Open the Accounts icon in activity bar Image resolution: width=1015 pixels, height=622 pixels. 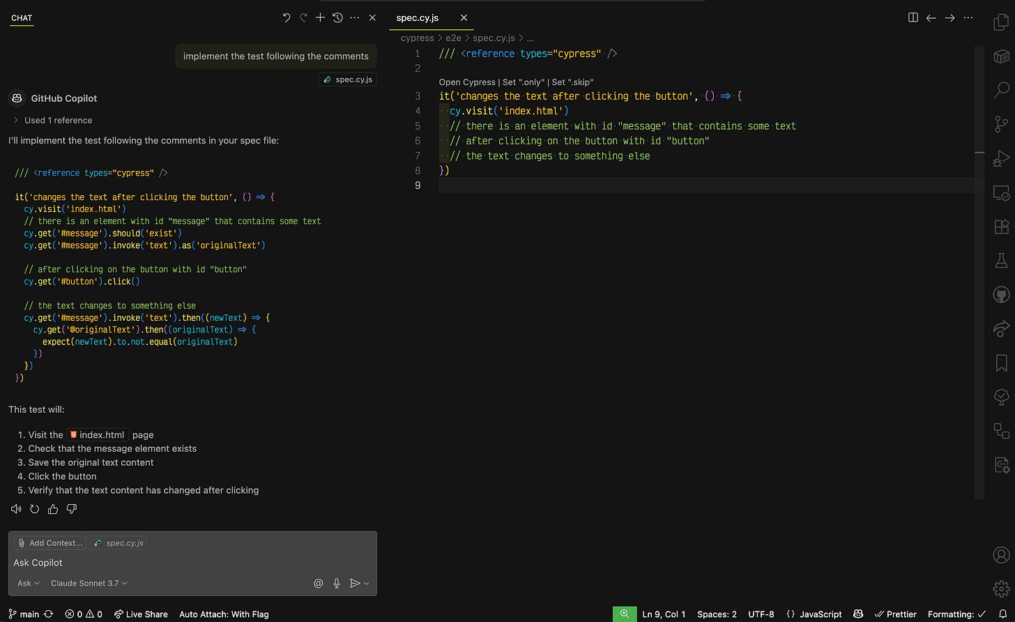pyautogui.click(x=1001, y=555)
